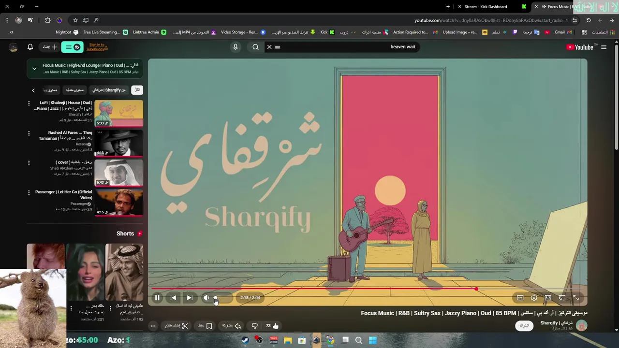619x348 pixels.
Task: Open options for LoFi Khaleeji video
Action: tap(29, 103)
